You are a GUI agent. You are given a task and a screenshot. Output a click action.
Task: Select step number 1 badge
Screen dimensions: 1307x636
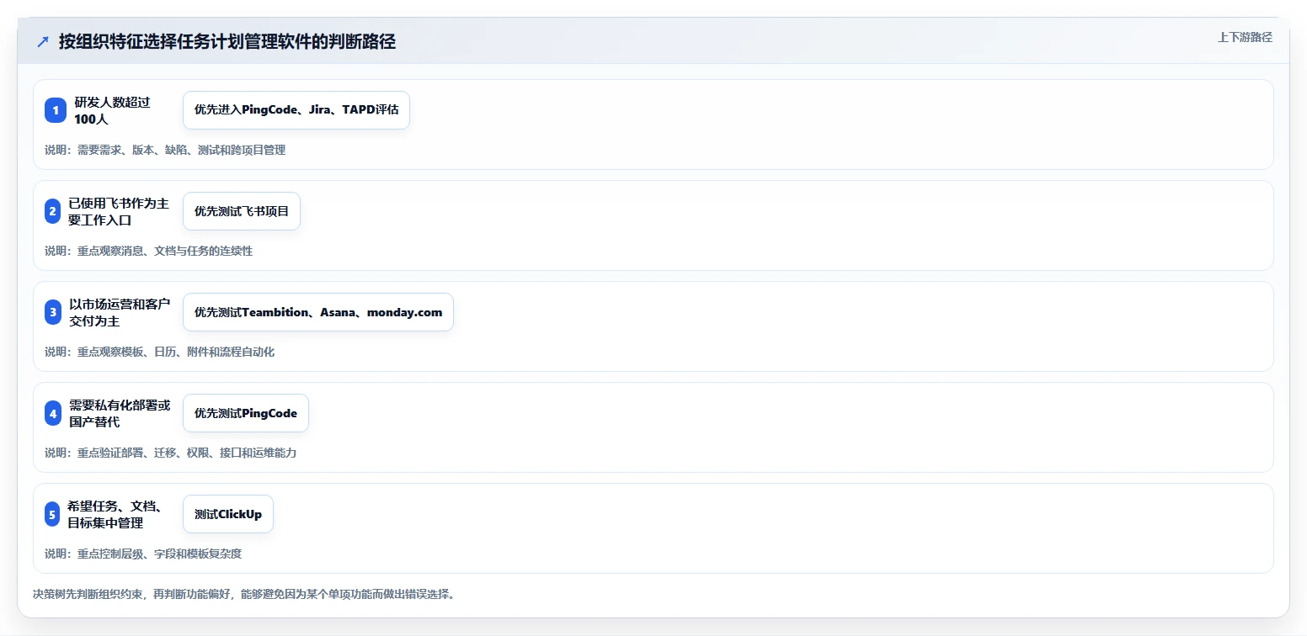(56, 110)
